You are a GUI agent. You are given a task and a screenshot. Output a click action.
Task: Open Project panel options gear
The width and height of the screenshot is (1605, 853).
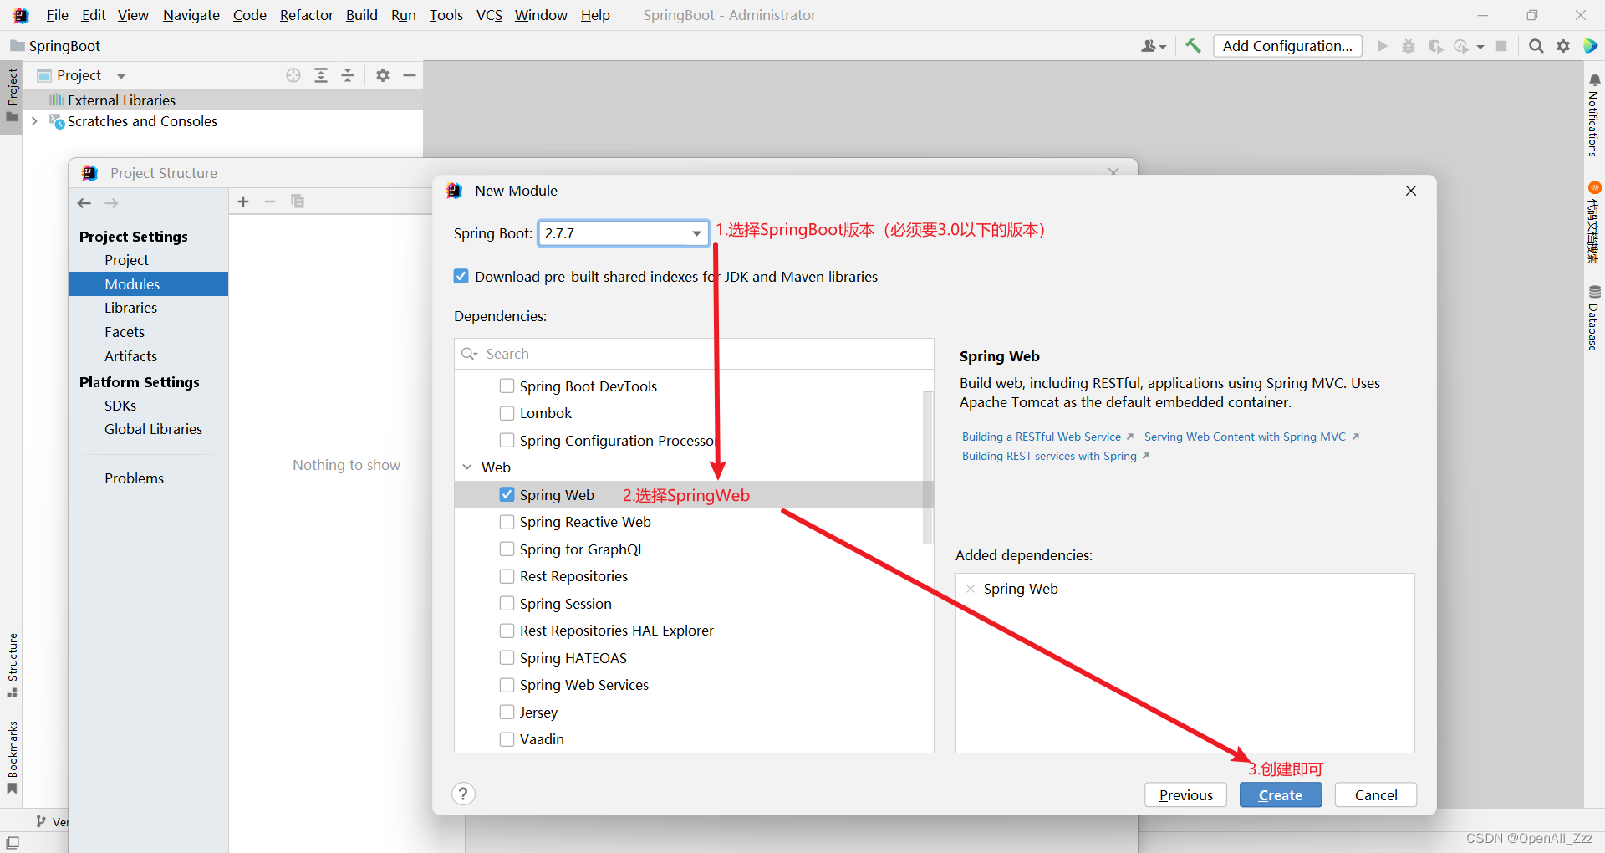(x=383, y=75)
